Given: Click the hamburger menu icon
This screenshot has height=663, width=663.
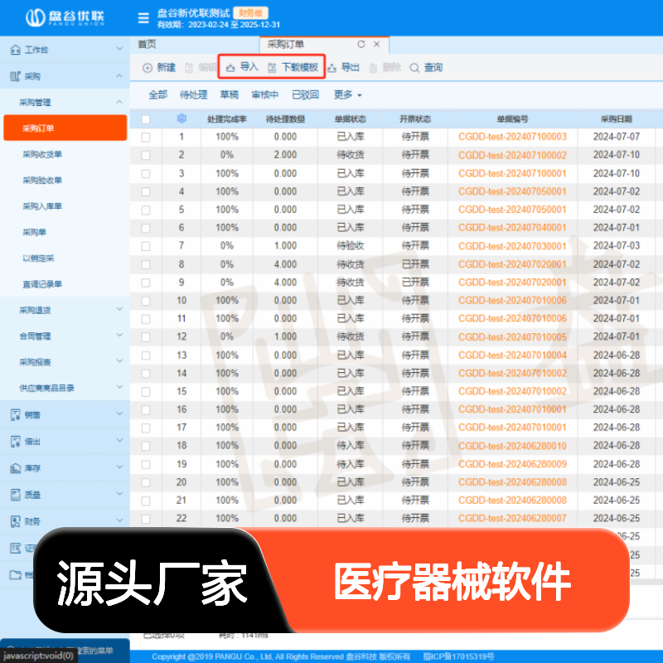Looking at the screenshot, I should (x=143, y=18).
